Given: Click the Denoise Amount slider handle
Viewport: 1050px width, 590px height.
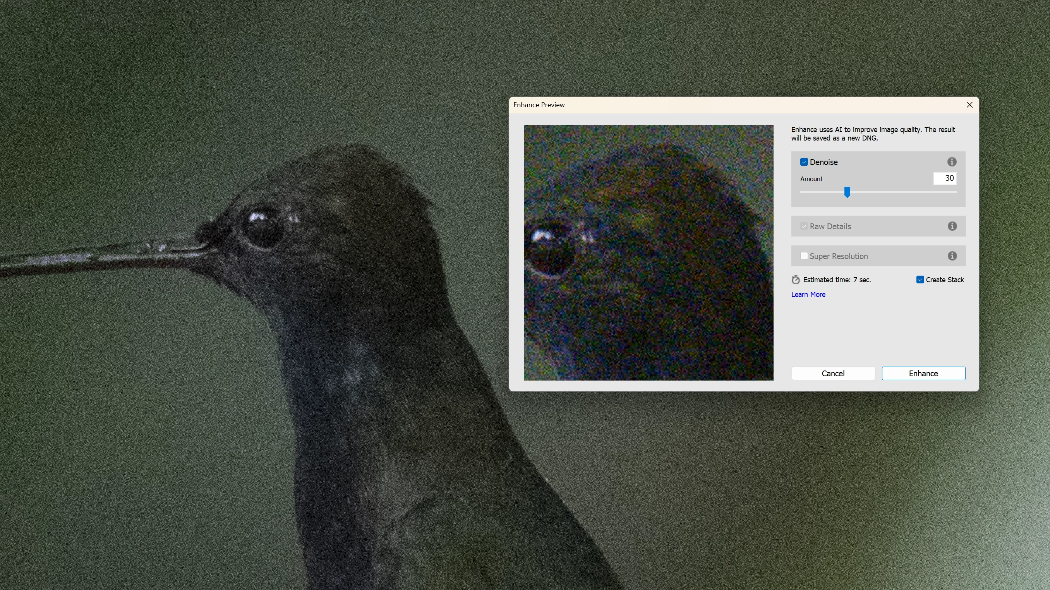Looking at the screenshot, I should coord(847,192).
